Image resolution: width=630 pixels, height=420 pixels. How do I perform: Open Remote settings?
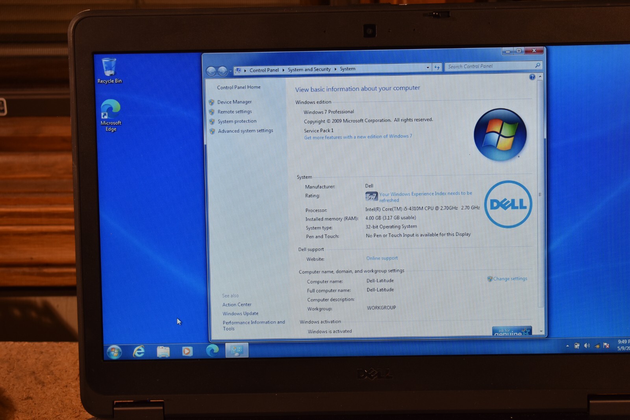click(235, 112)
